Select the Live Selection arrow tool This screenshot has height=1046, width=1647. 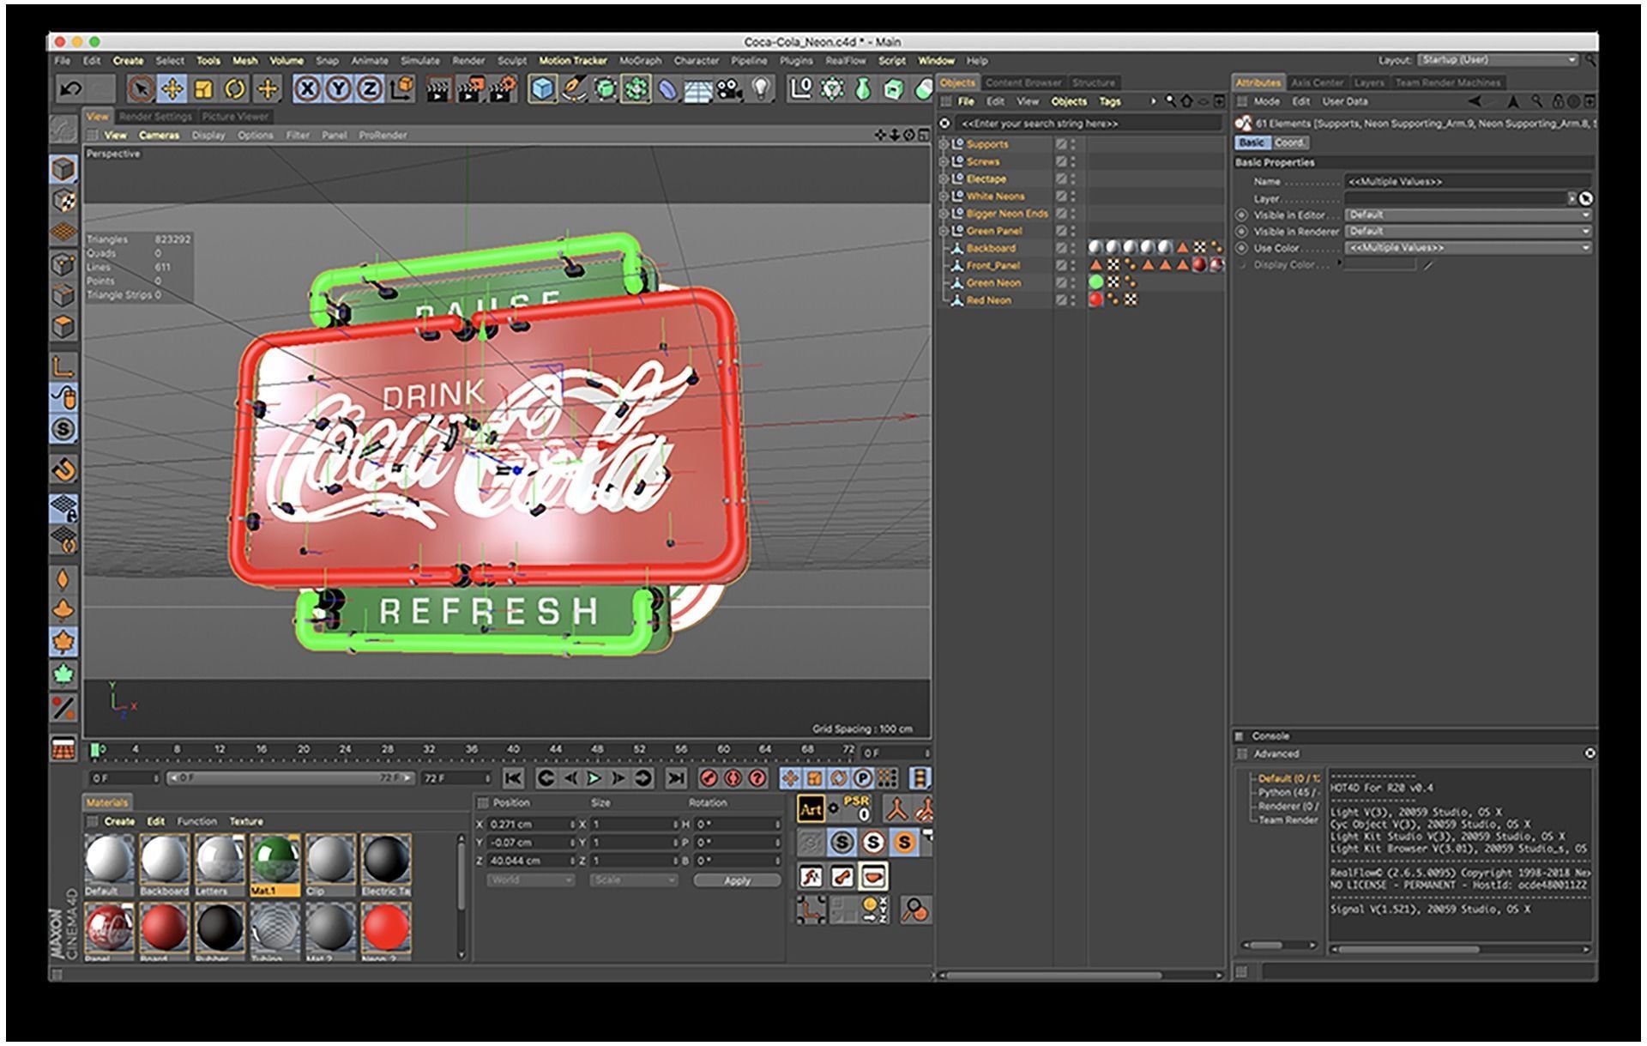141,88
